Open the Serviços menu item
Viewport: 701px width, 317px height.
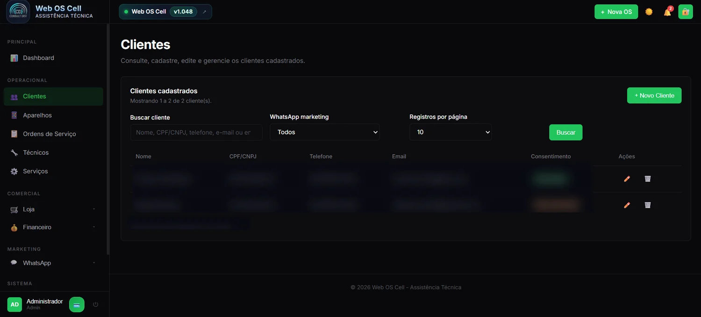pyautogui.click(x=53, y=171)
